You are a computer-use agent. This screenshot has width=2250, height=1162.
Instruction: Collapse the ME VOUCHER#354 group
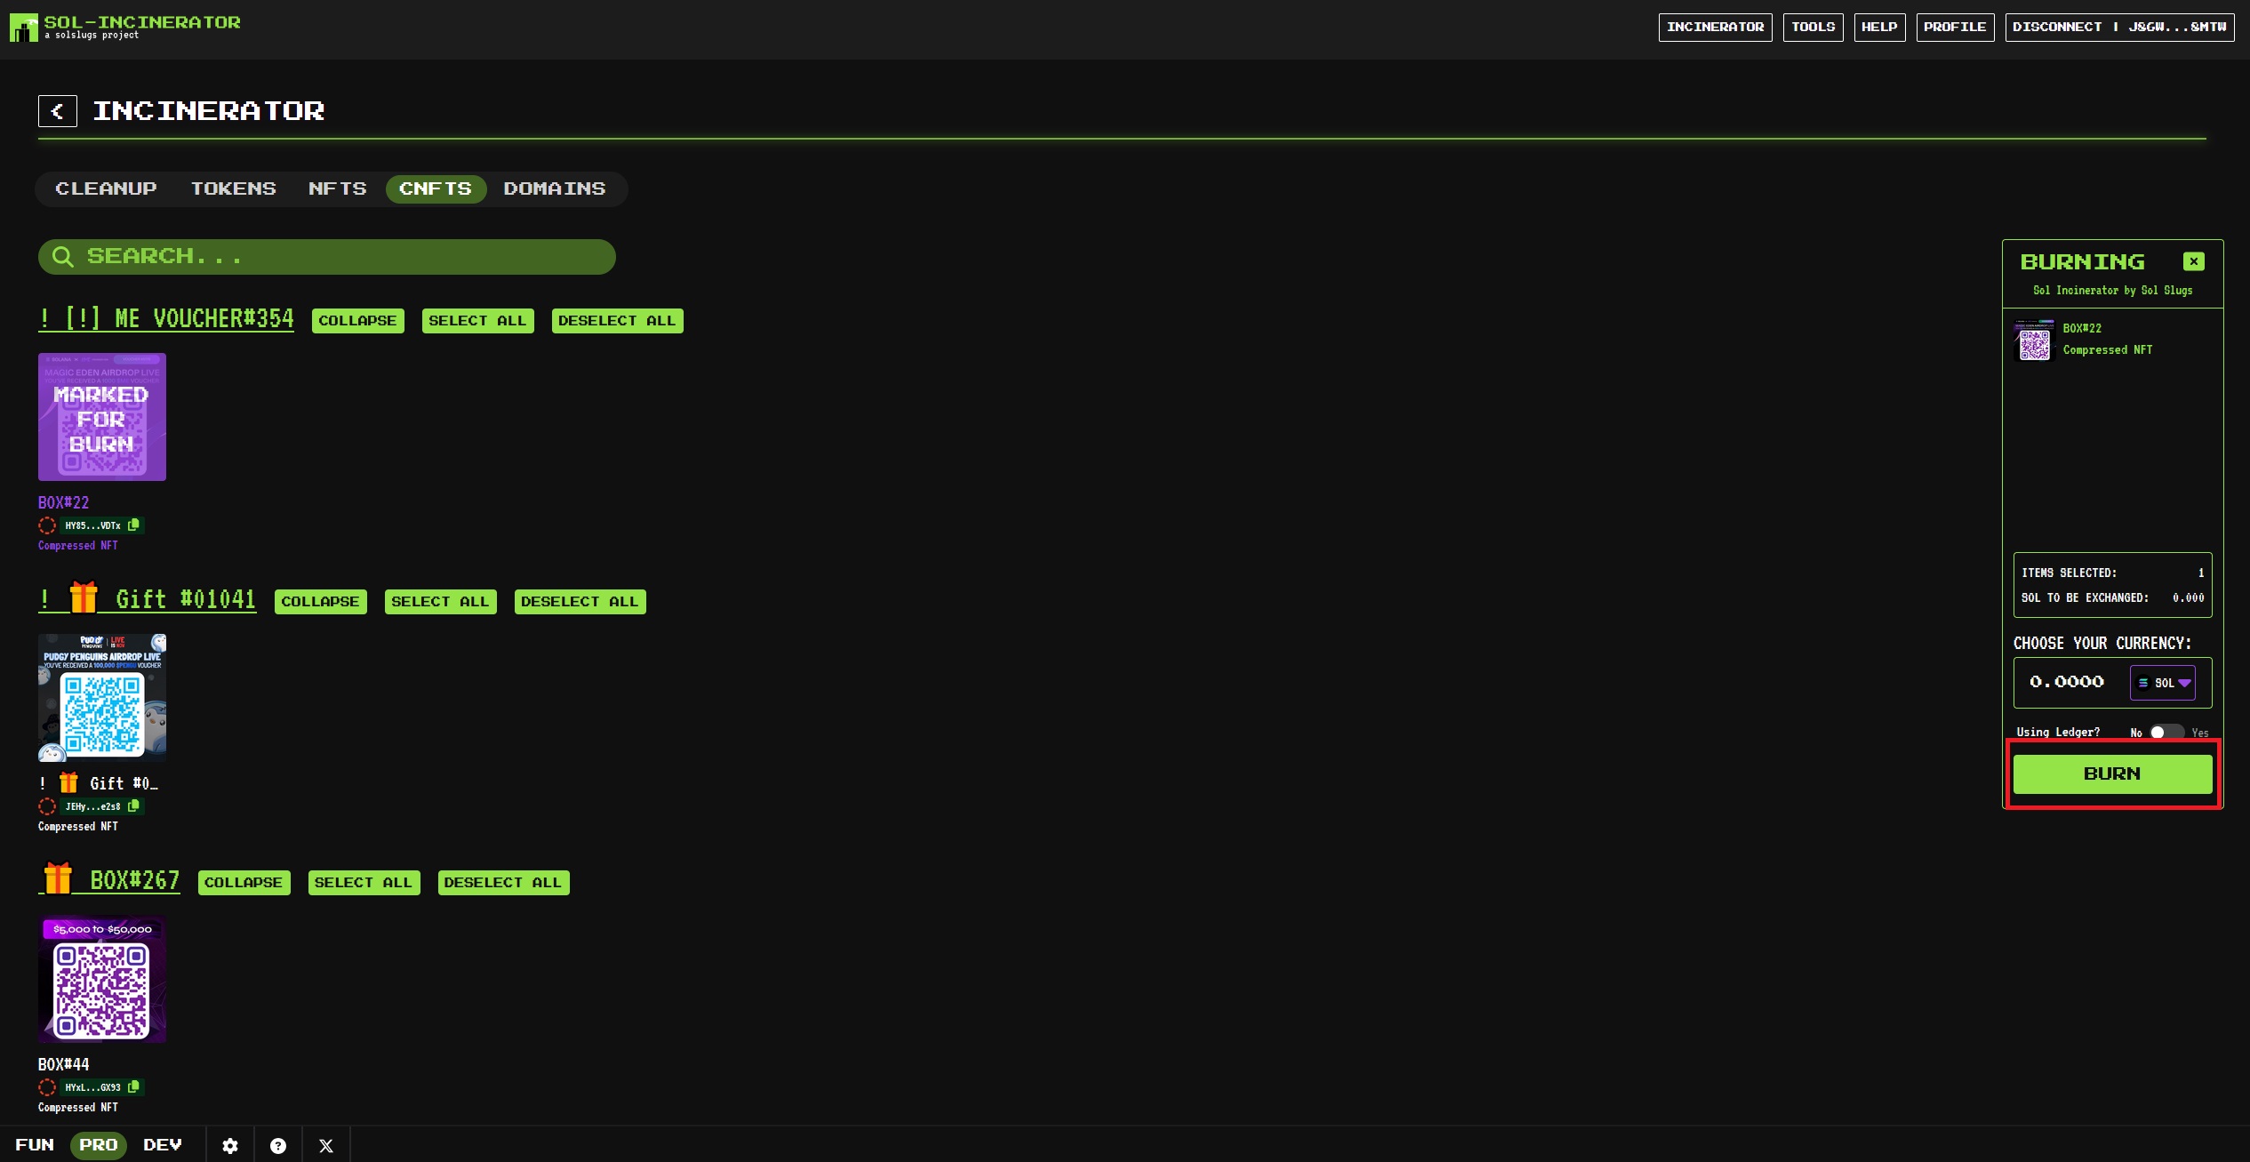coord(357,321)
